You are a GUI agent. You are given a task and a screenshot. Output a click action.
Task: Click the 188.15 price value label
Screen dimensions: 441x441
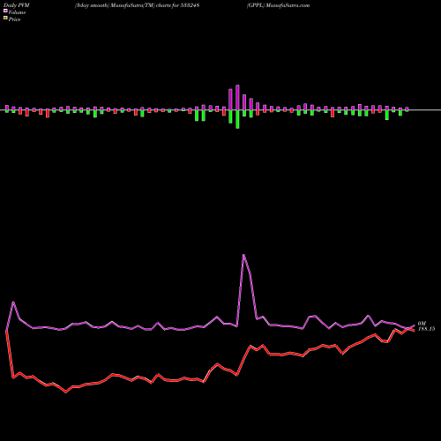426,329
